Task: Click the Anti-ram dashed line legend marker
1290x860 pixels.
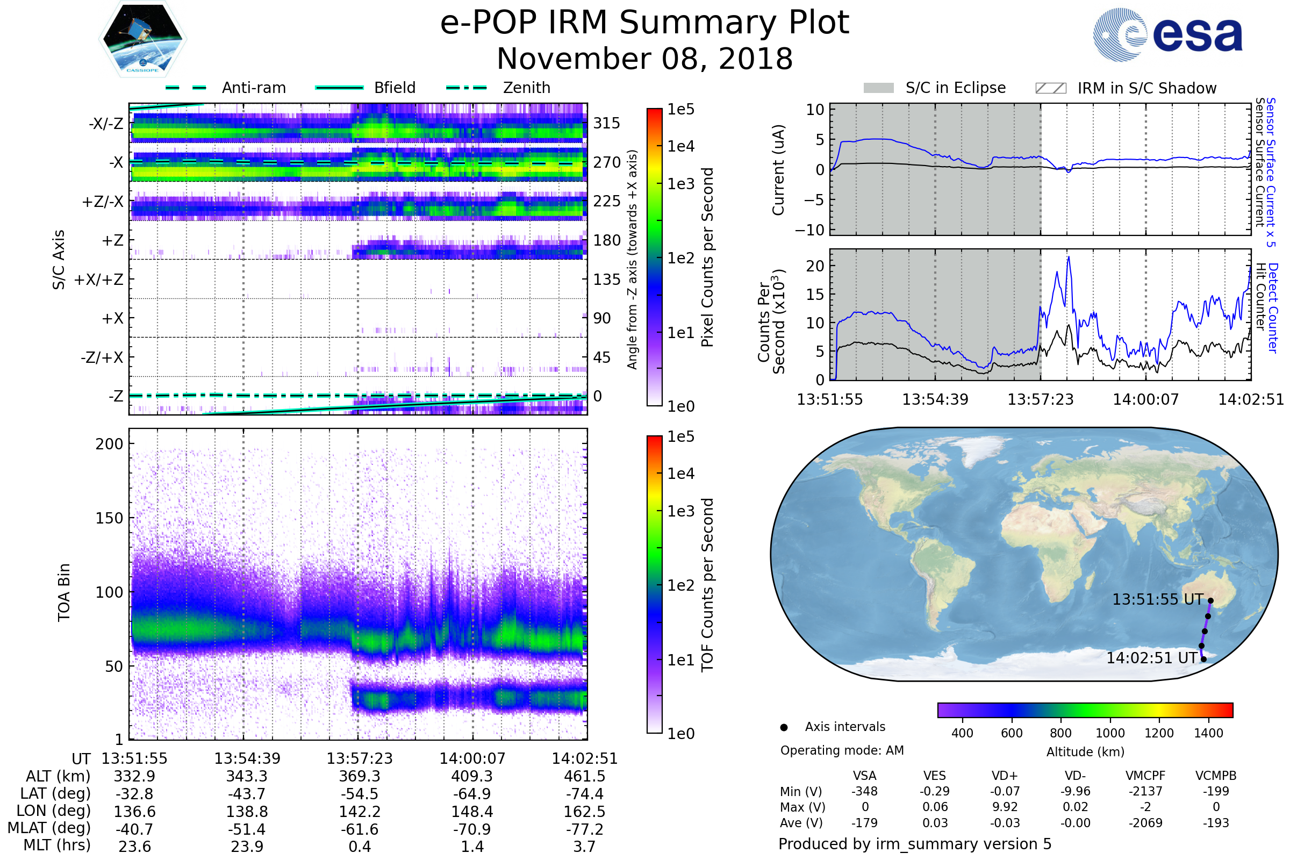Action: [x=186, y=88]
